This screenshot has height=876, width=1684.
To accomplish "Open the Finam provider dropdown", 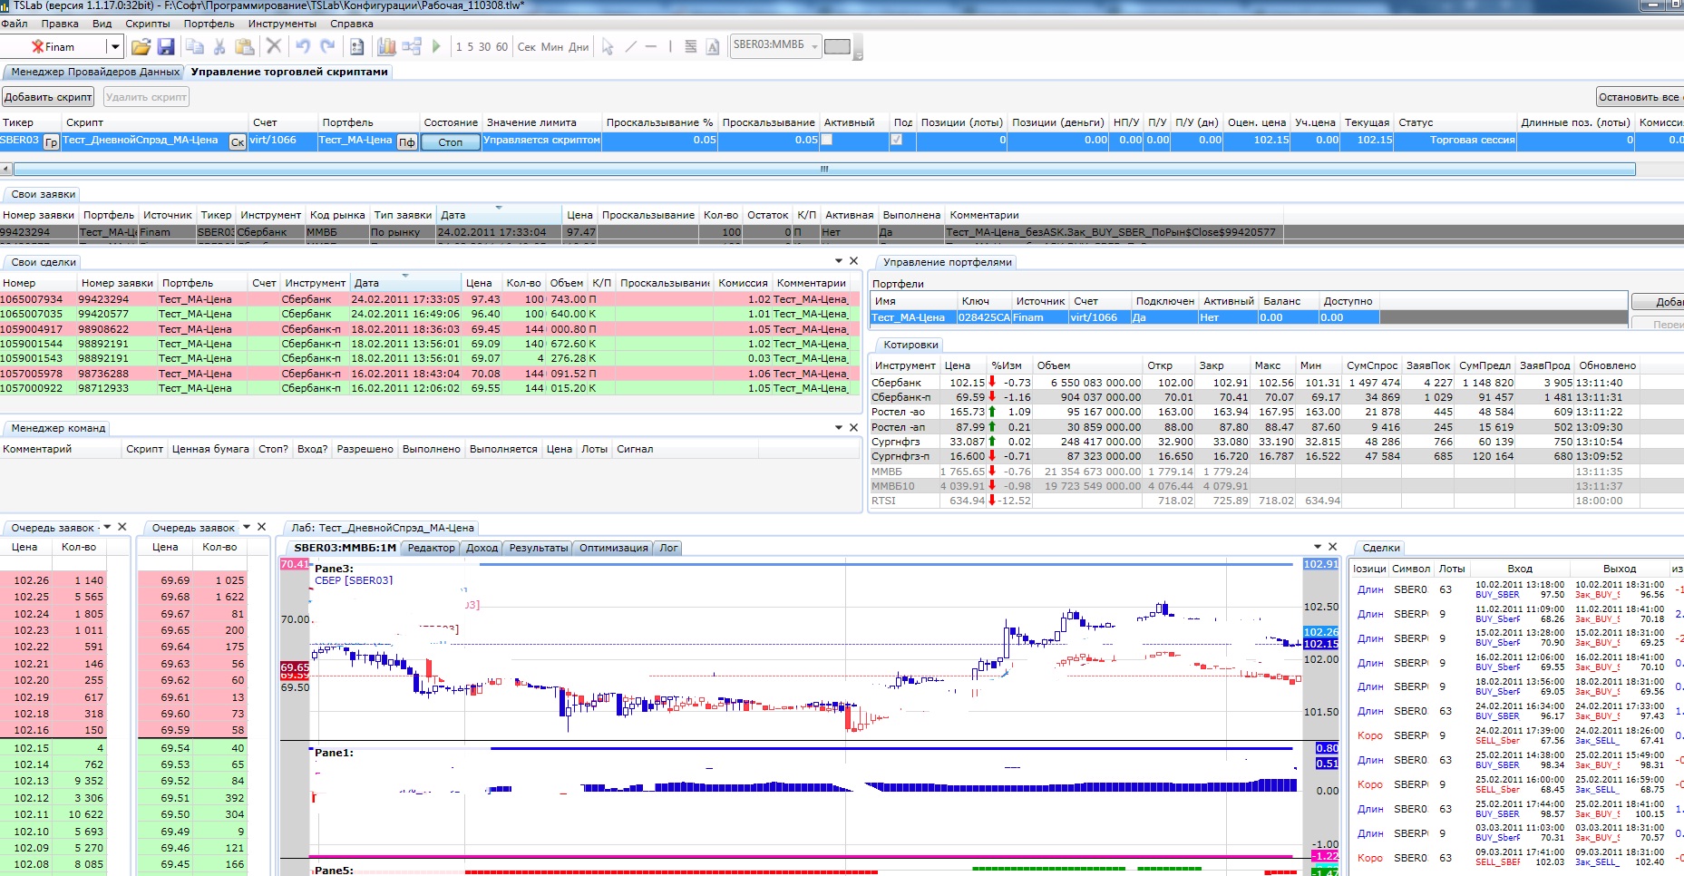I will point(114,46).
